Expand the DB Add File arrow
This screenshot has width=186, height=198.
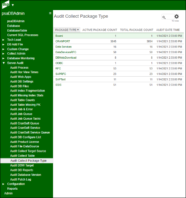3,44
